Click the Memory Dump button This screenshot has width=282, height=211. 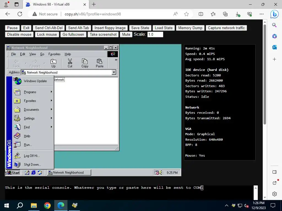click(190, 28)
